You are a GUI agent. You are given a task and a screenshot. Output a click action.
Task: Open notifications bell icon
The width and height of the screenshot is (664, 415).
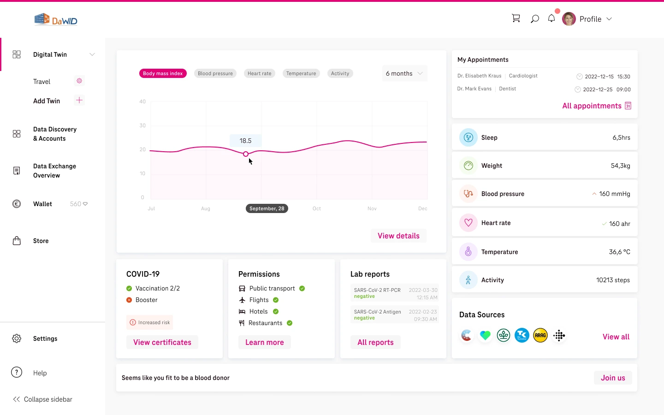551,18
